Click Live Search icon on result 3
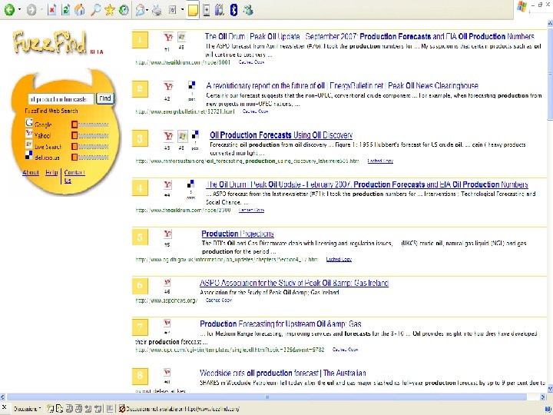553x415 pixels. pos(182,136)
